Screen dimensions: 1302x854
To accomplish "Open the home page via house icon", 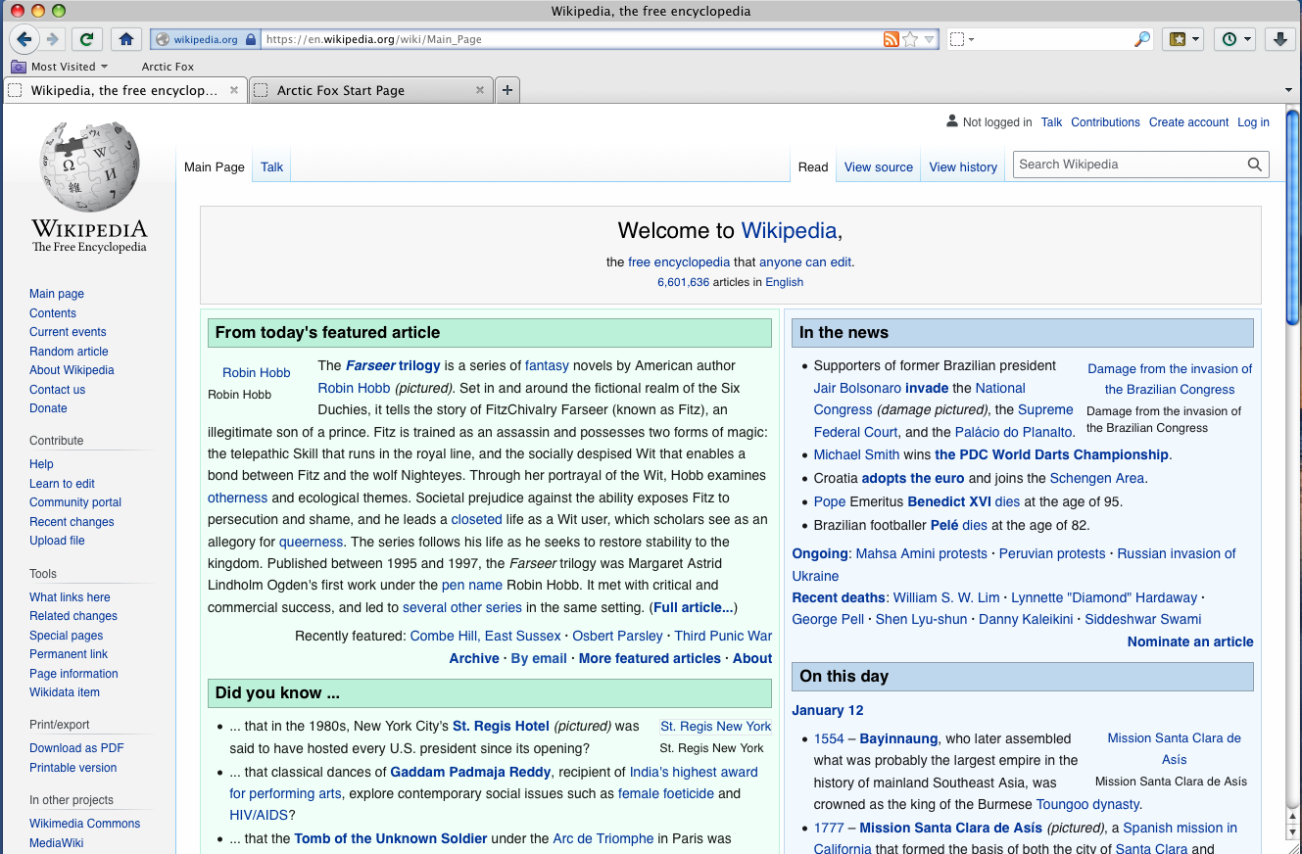I will 125,39.
